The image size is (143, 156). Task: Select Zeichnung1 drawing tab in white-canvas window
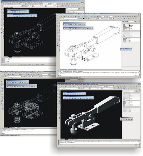67,20
